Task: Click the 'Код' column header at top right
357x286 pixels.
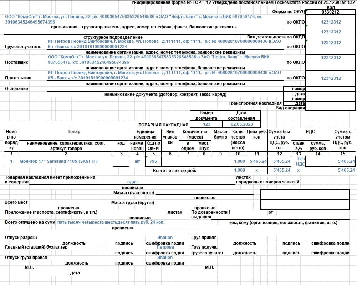Action: tap(331, 7)
